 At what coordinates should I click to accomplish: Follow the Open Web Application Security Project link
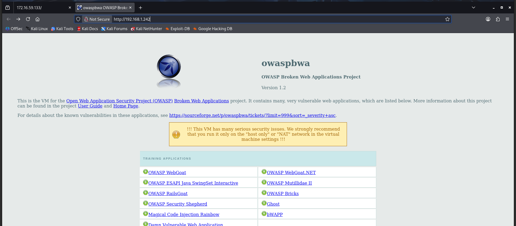point(120,101)
